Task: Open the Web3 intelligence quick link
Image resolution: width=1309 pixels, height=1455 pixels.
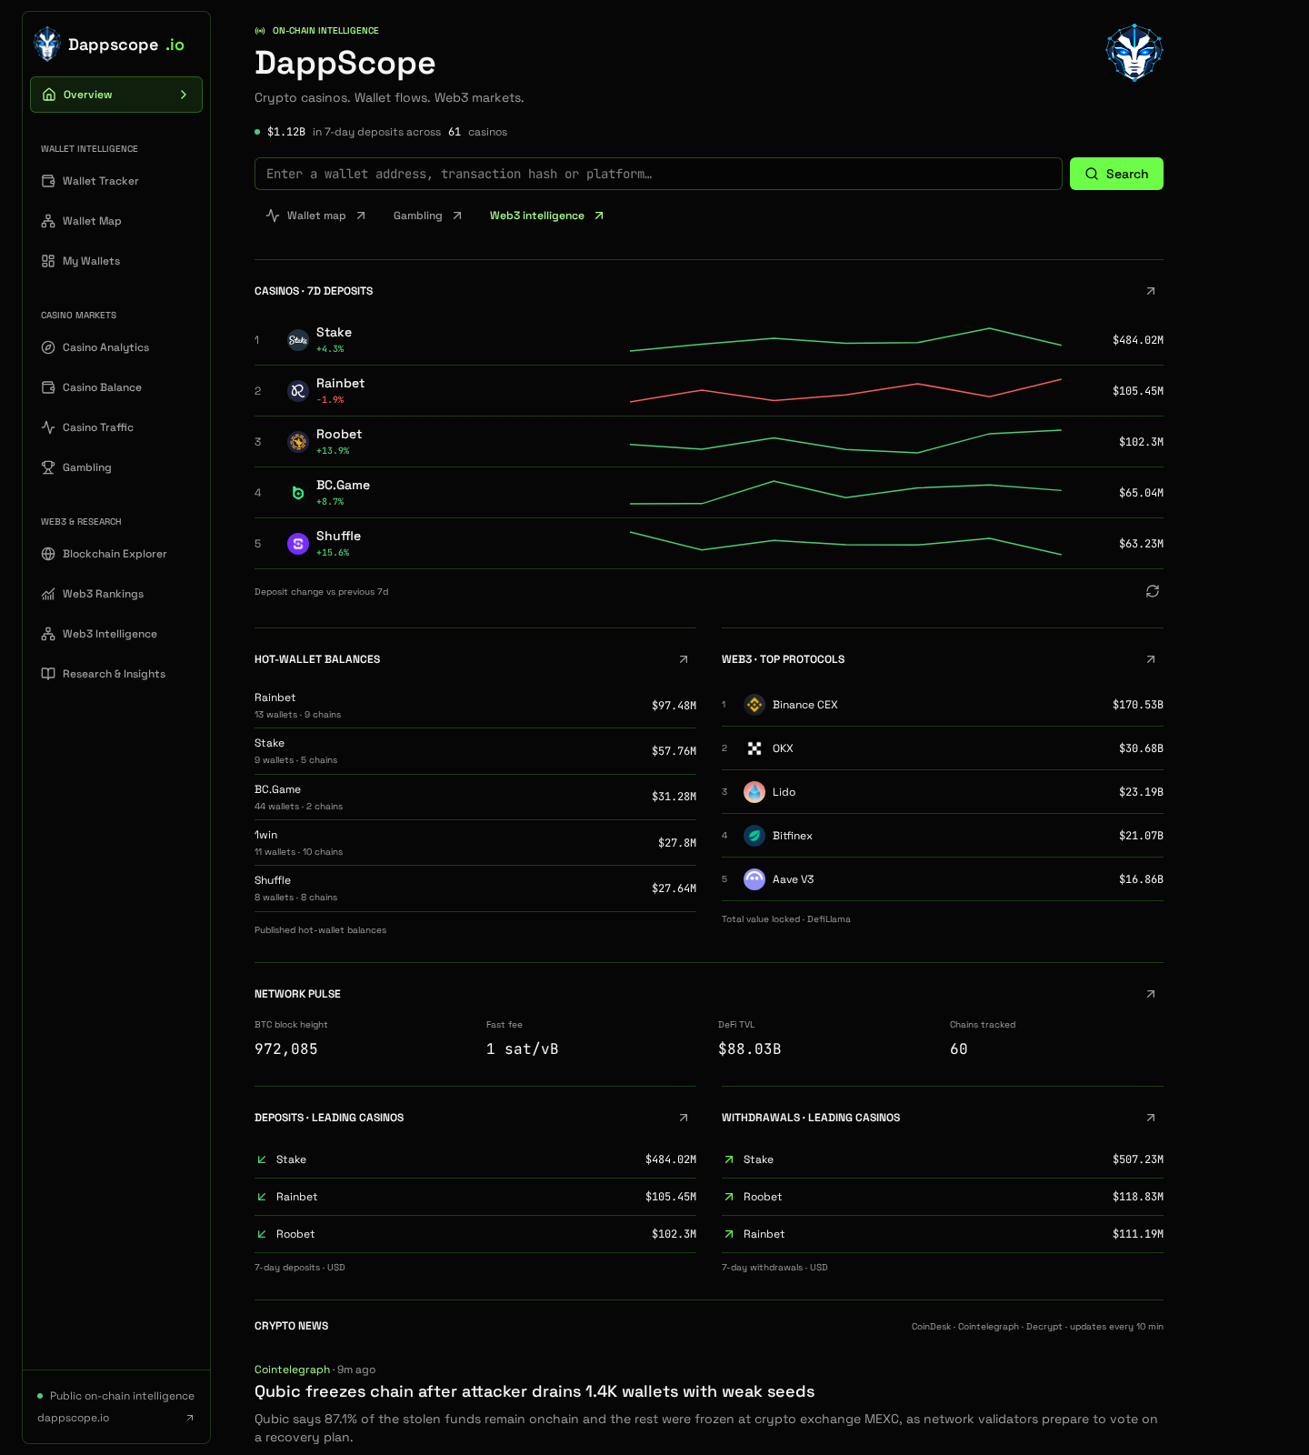Action: click(547, 216)
